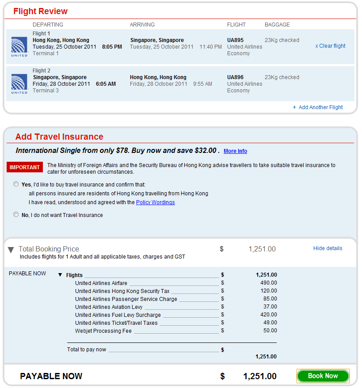Click the Add Travel Insurance heading

(x=59, y=137)
